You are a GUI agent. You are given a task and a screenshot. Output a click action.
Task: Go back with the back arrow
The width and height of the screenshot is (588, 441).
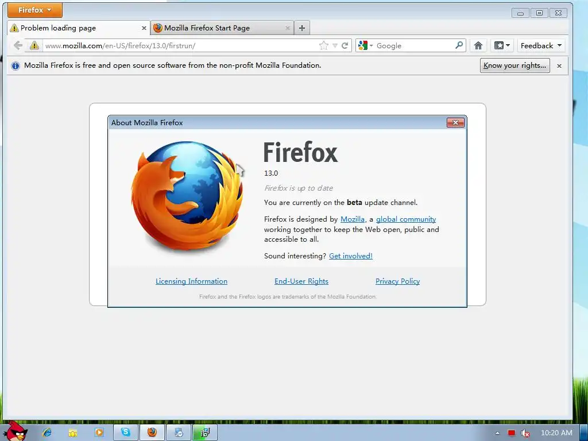[18, 46]
